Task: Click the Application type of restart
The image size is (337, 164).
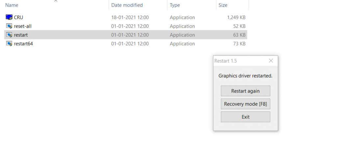Action: (182, 35)
